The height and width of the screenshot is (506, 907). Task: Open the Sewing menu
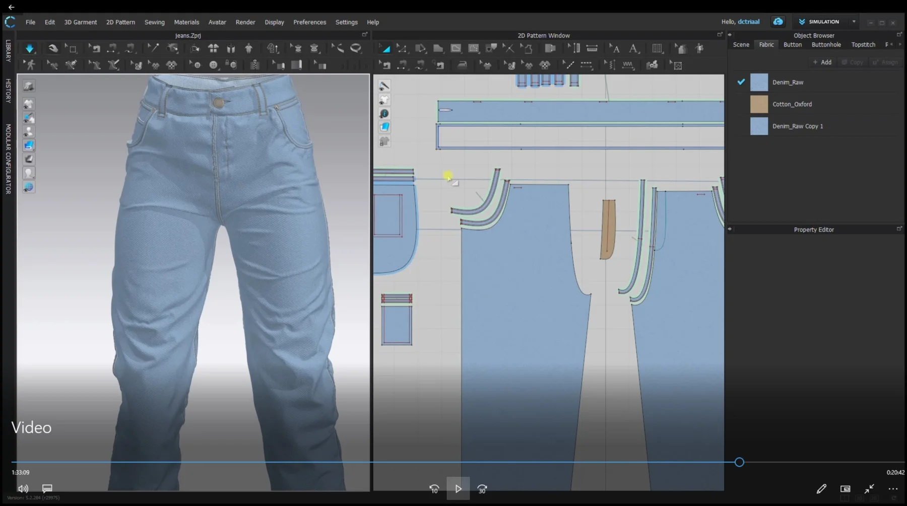154,22
